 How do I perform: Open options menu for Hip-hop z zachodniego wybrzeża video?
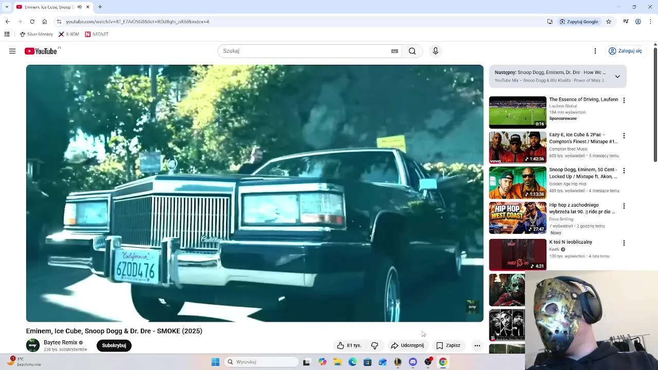624,206
